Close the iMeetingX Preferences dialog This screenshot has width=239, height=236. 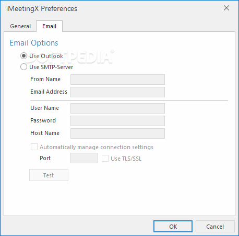pyautogui.click(x=226, y=8)
